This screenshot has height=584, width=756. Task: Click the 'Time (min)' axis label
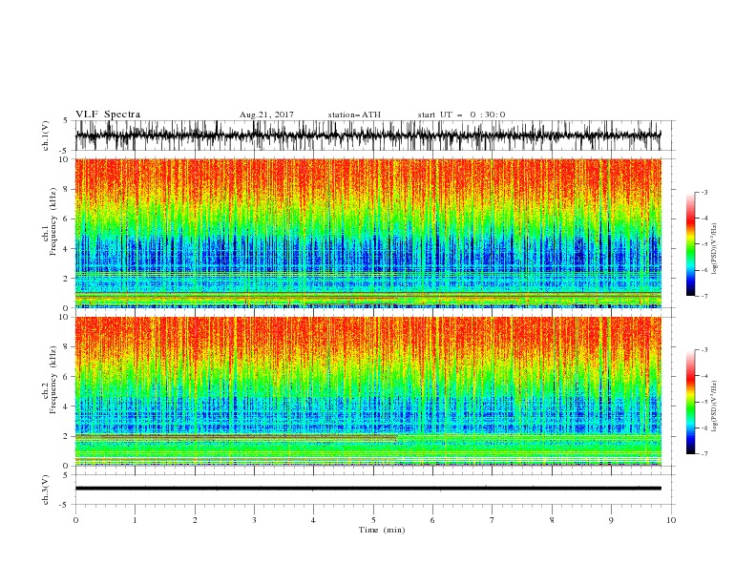point(382,530)
